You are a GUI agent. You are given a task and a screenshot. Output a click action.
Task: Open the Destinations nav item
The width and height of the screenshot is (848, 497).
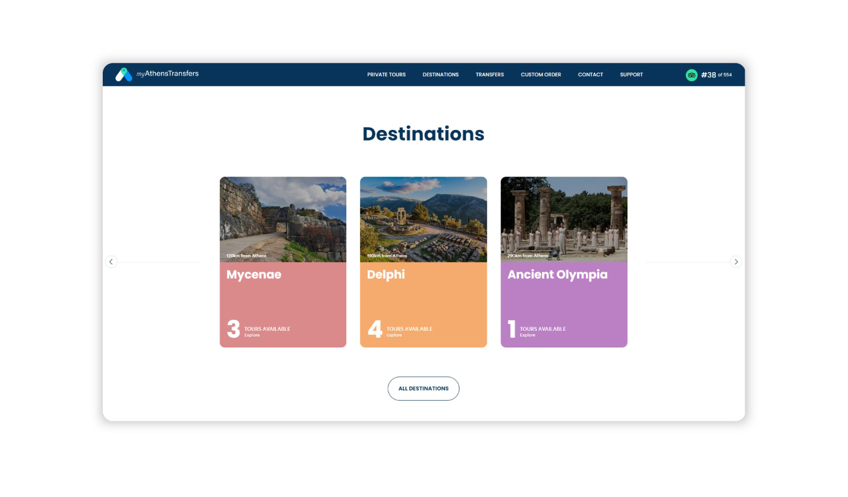[440, 74]
